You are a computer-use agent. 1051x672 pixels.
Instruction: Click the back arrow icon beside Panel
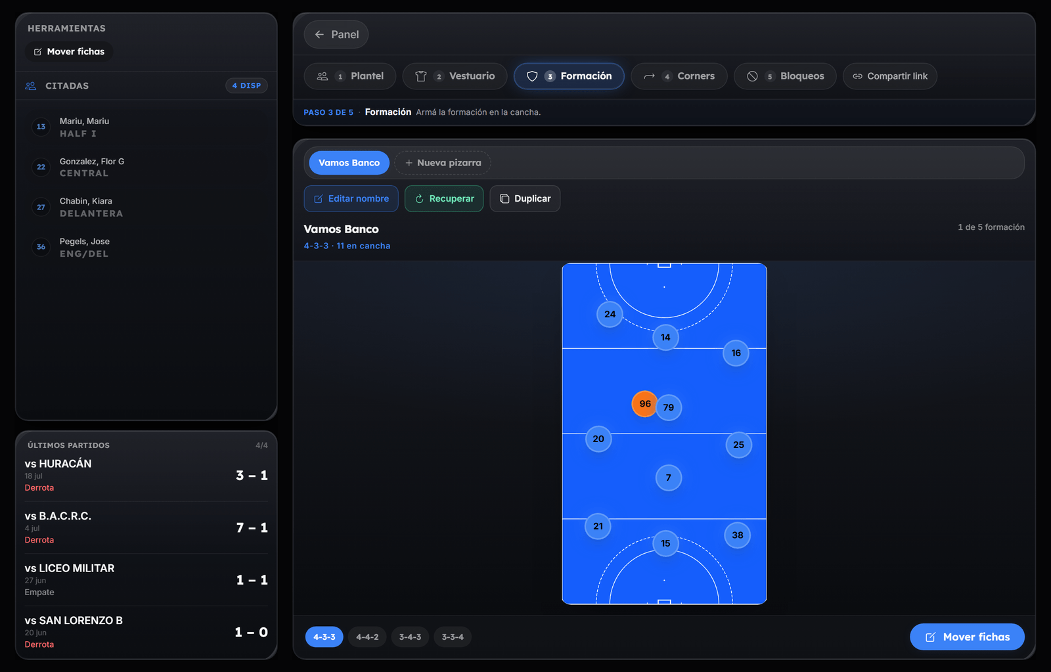[319, 35]
